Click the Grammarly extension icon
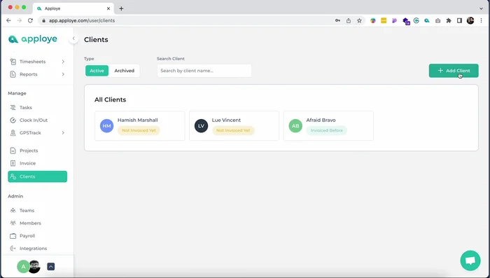Screen dimensions: 490x278 coord(416,20)
